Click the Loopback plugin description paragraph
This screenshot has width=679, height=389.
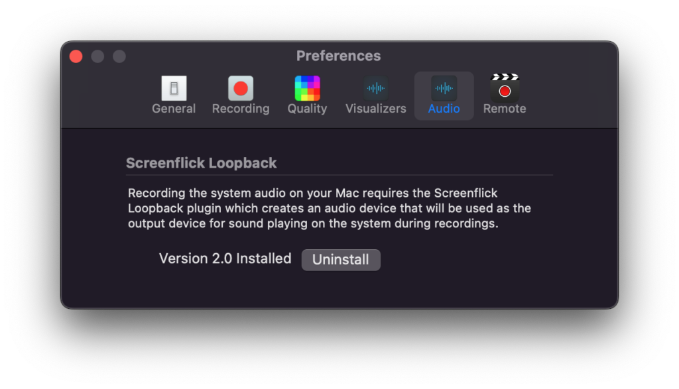coord(329,208)
